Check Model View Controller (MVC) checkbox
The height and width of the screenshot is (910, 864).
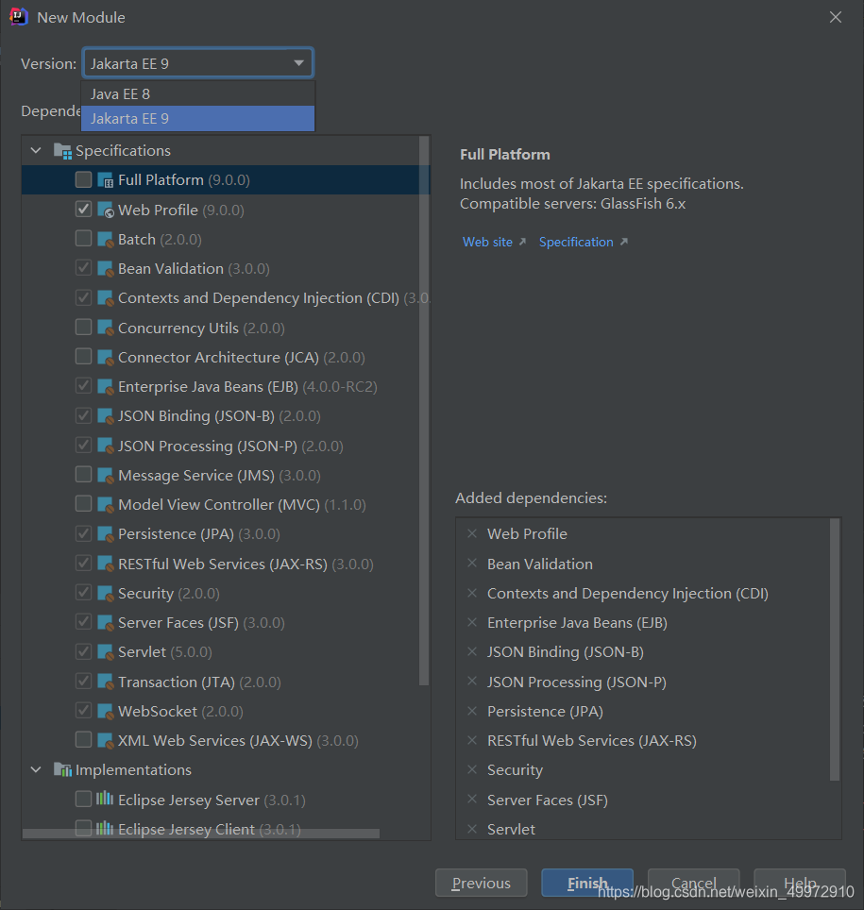point(84,504)
